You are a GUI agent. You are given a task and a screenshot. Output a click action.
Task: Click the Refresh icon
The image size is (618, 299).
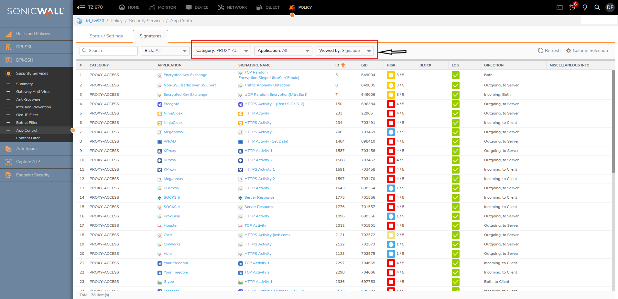pos(540,51)
